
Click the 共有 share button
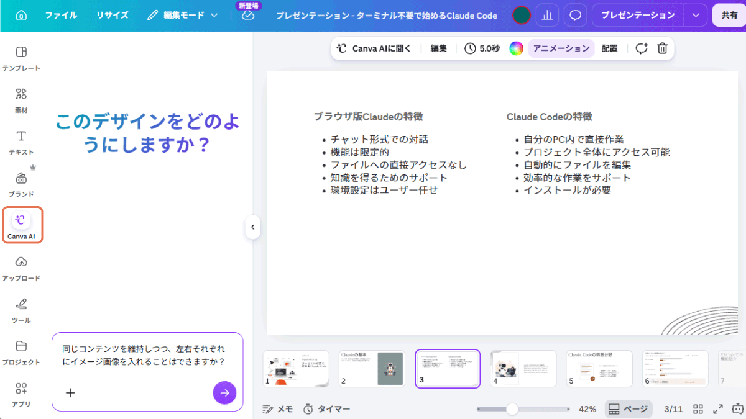tap(729, 16)
